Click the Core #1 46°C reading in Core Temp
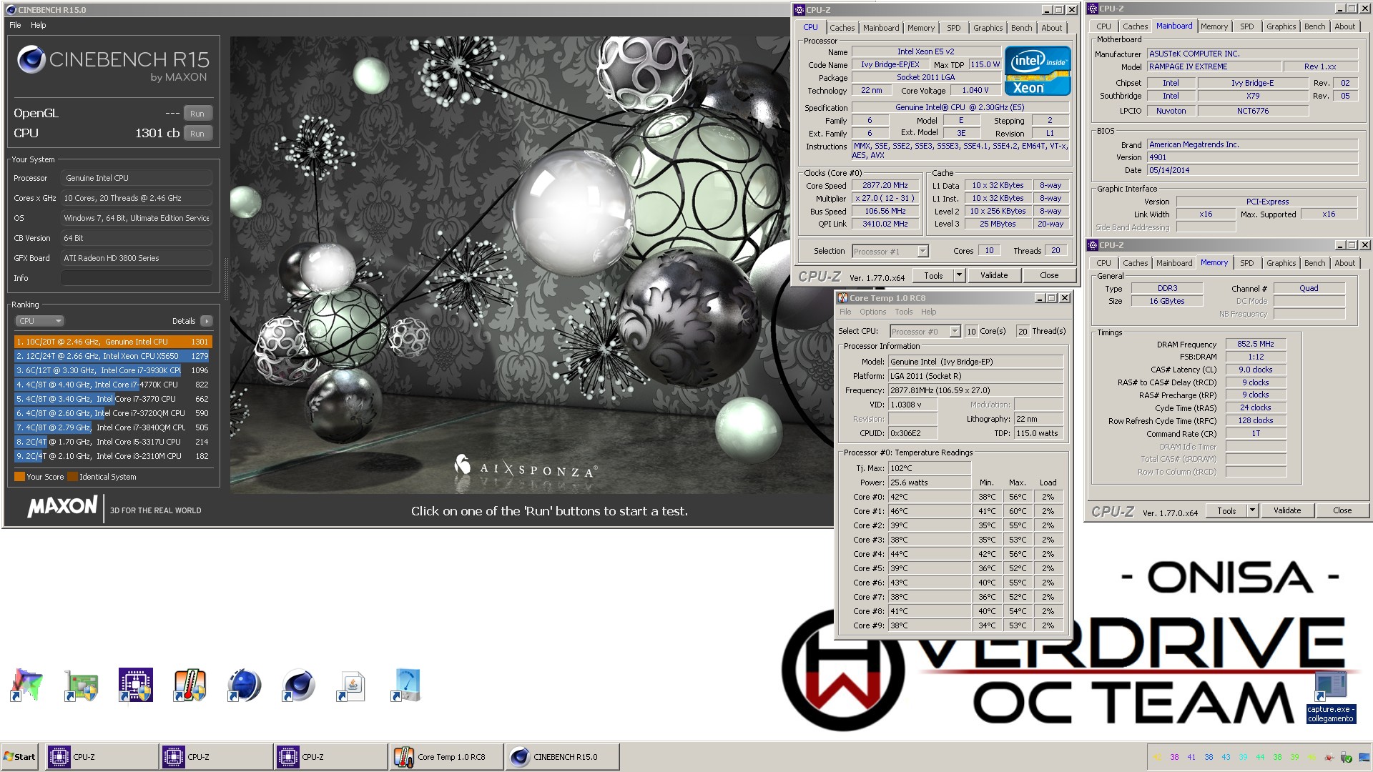1373x772 pixels. point(929,511)
